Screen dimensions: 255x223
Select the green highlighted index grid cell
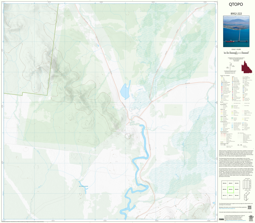pyautogui.click(x=230, y=189)
